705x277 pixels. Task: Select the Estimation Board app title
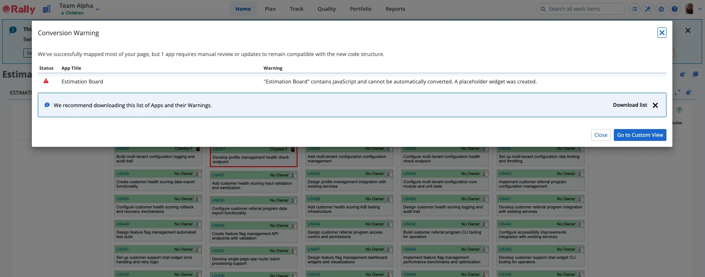pyautogui.click(x=82, y=82)
